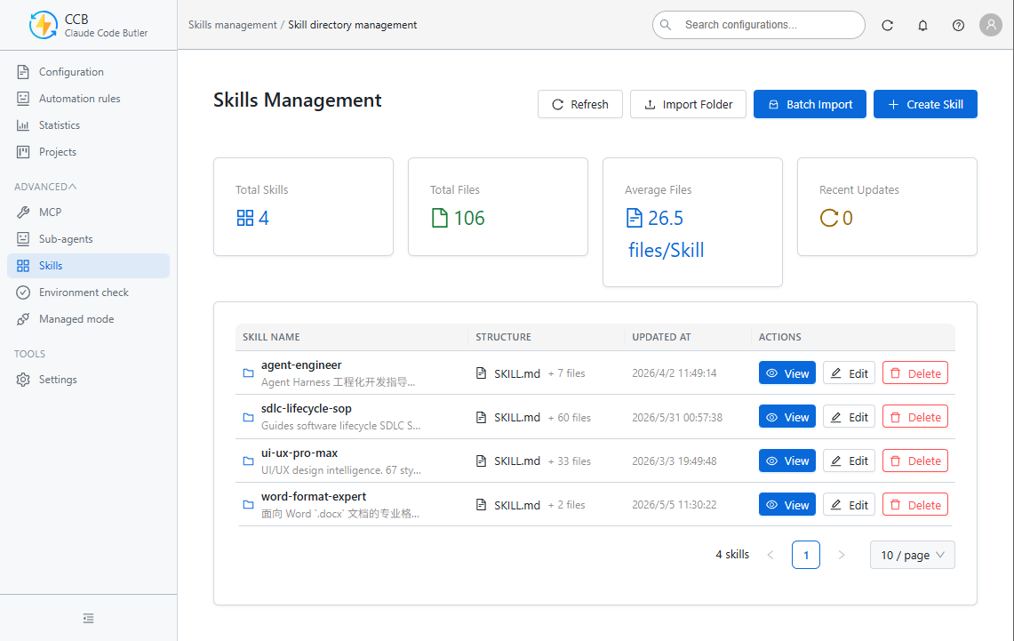
Task: Go to next page arrow in pagination
Action: point(842,555)
